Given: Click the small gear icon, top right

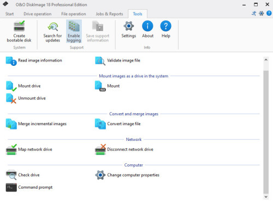Looking at the screenshot, I should (x=262, y=13).
